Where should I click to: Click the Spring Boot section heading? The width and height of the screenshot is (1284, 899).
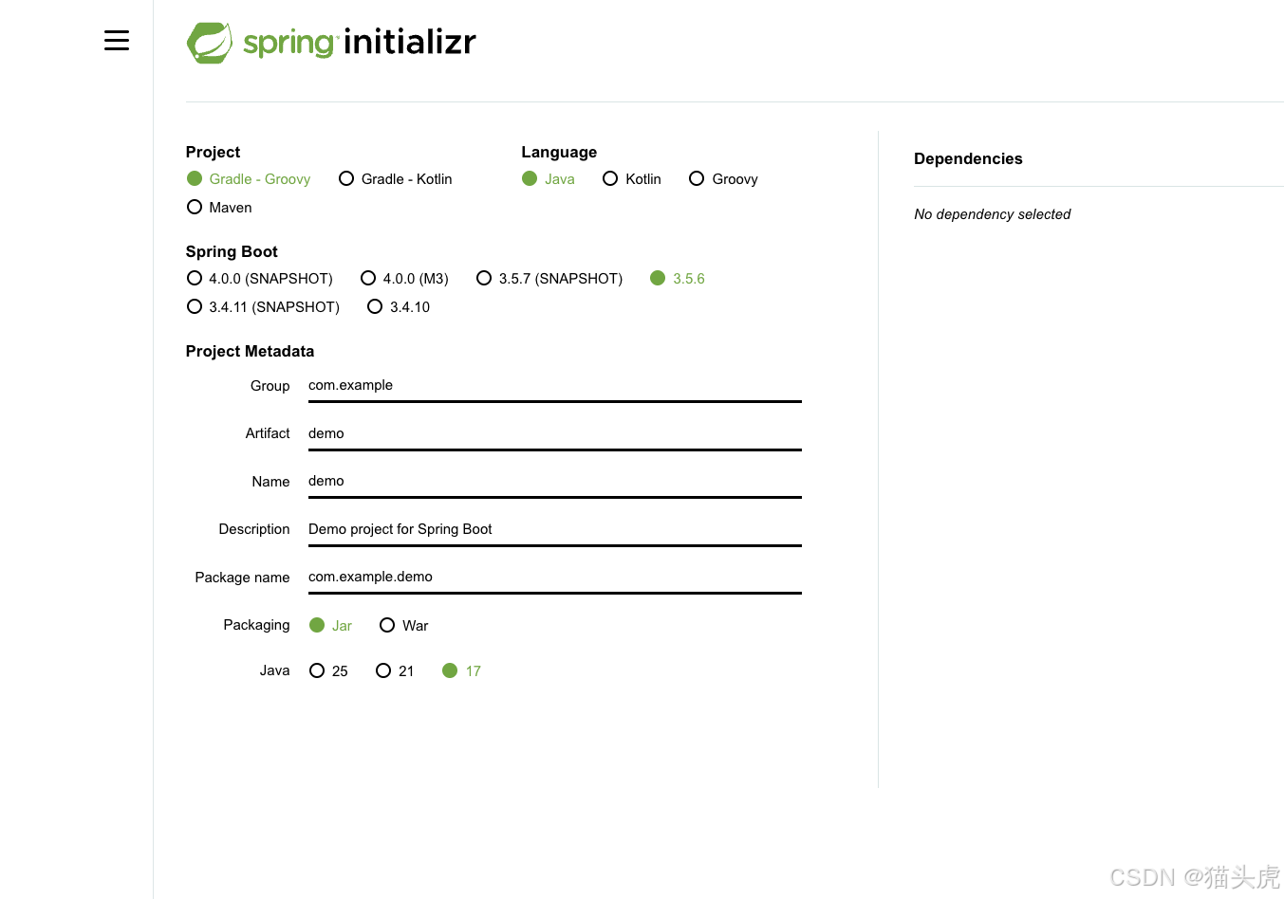pos(232,251)
